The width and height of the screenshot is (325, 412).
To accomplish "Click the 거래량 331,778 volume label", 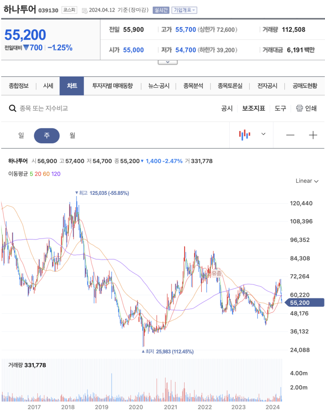I will (27, 365).
